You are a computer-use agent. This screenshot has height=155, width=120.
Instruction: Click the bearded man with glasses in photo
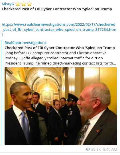(x=95, y=114)
